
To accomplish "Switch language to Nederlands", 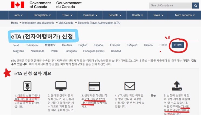I will [37, 51].
